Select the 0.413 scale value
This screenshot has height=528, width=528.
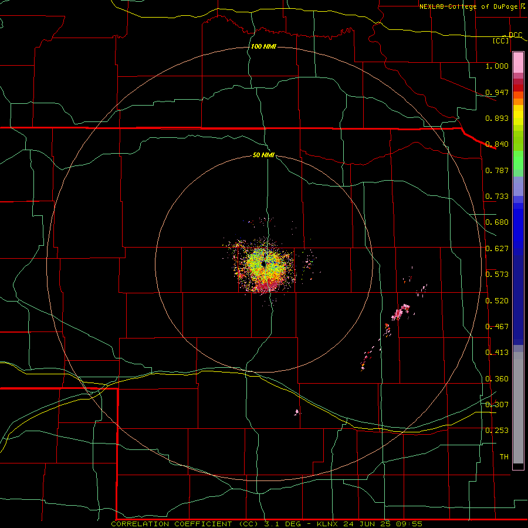pos(497,353)
